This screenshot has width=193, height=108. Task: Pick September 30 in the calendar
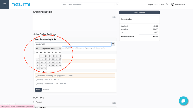(45, 69)
